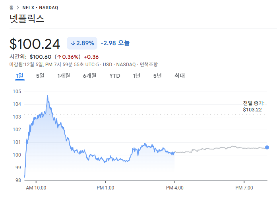
Task: Click the 전일 종가 $103.22 label
Action: point(254,106)
